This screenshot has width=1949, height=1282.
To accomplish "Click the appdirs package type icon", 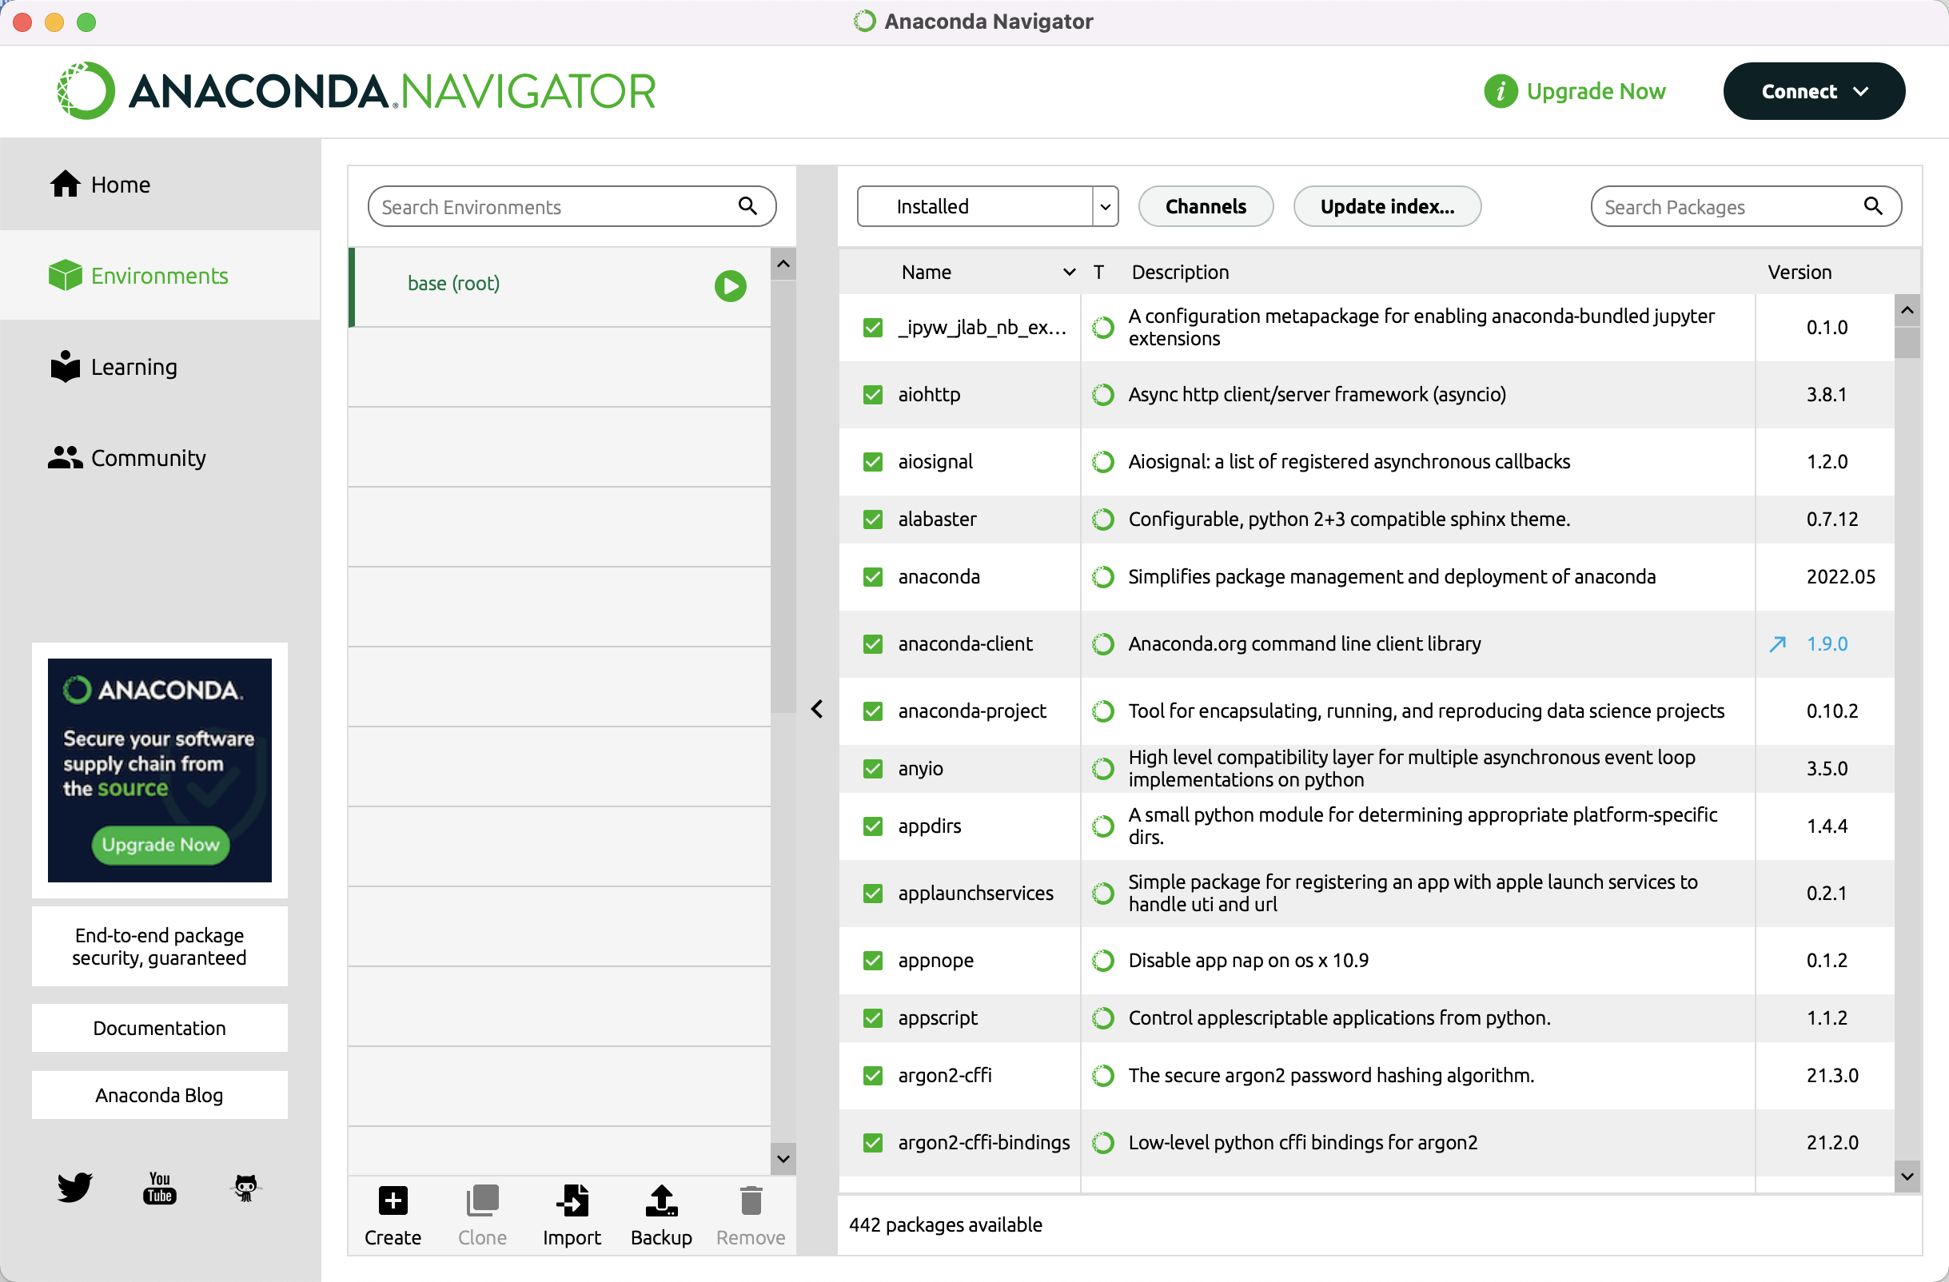I will coord(1103,826).
